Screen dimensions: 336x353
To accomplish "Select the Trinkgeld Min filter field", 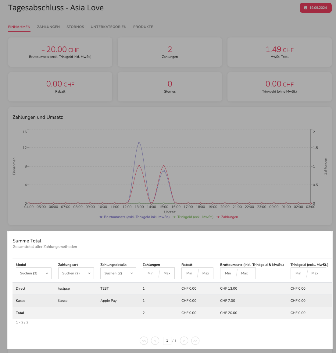I will (x=298, y=273).
